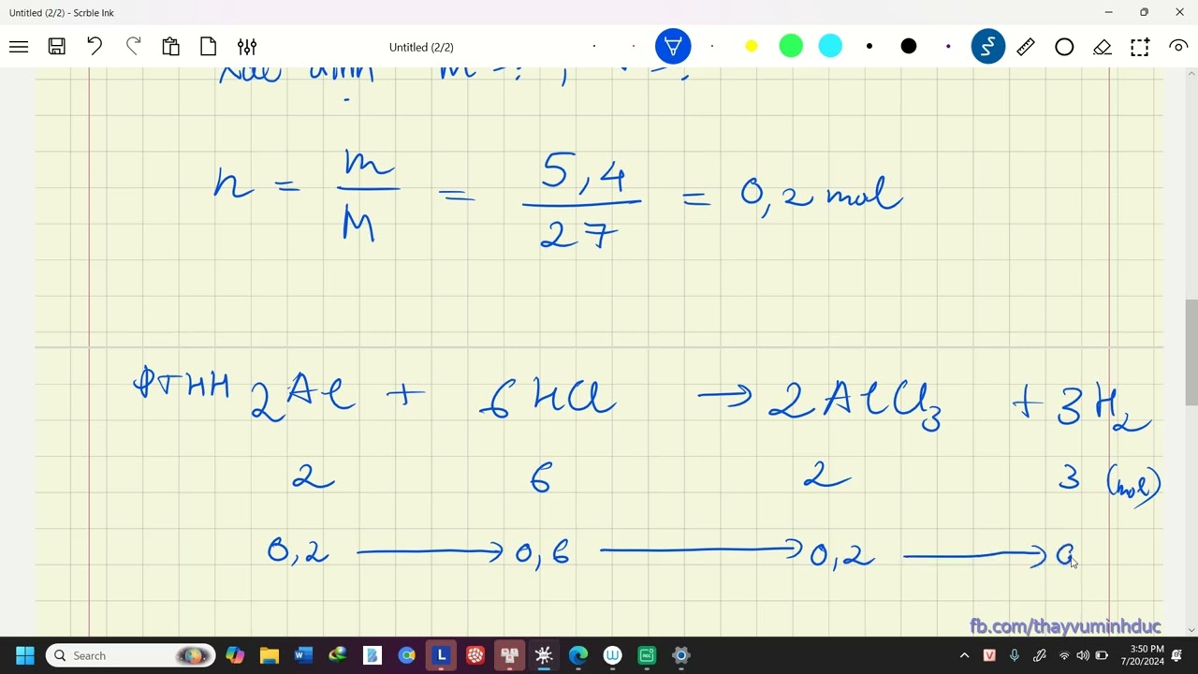
Task: Create a new page
Action: [209, 47]
